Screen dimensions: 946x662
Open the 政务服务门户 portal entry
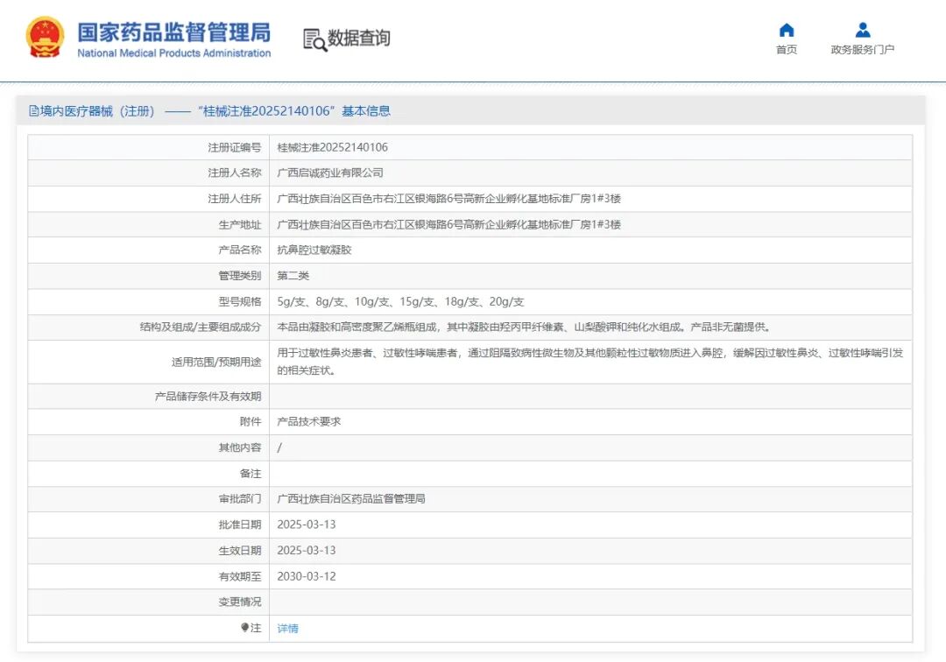click(861, 49)
